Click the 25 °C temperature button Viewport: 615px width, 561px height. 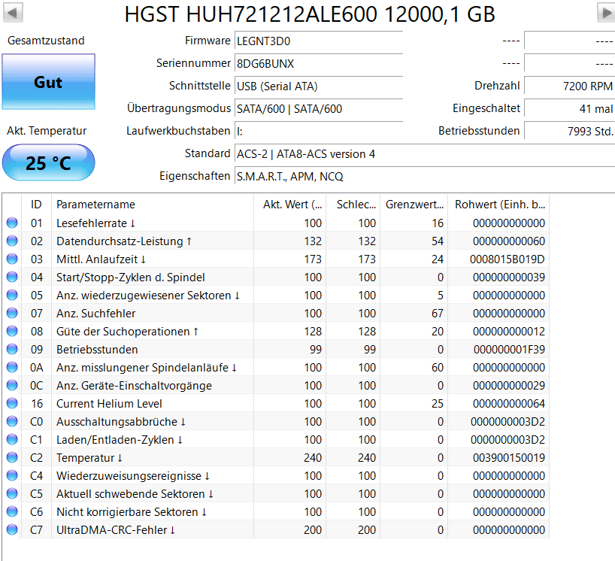click(x=48, y=162)
